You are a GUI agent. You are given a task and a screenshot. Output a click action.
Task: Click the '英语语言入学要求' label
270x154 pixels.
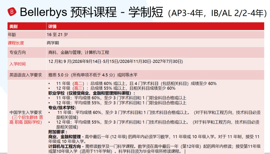click(26, 75)
